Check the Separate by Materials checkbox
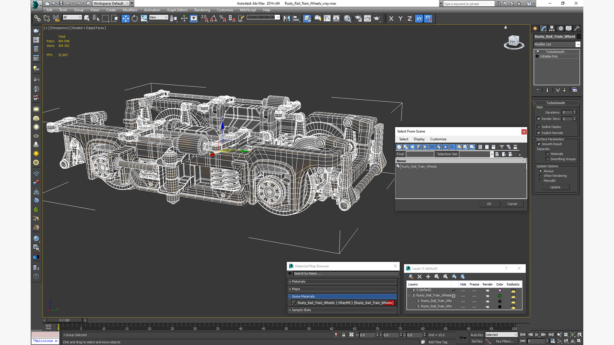Viewport: 614px width, 345px height. tap(547, 154)
